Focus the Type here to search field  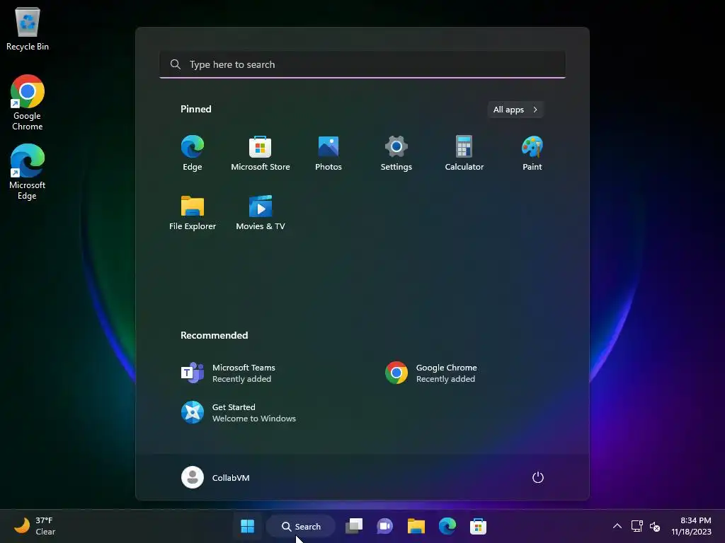click(x=362, y=64)
